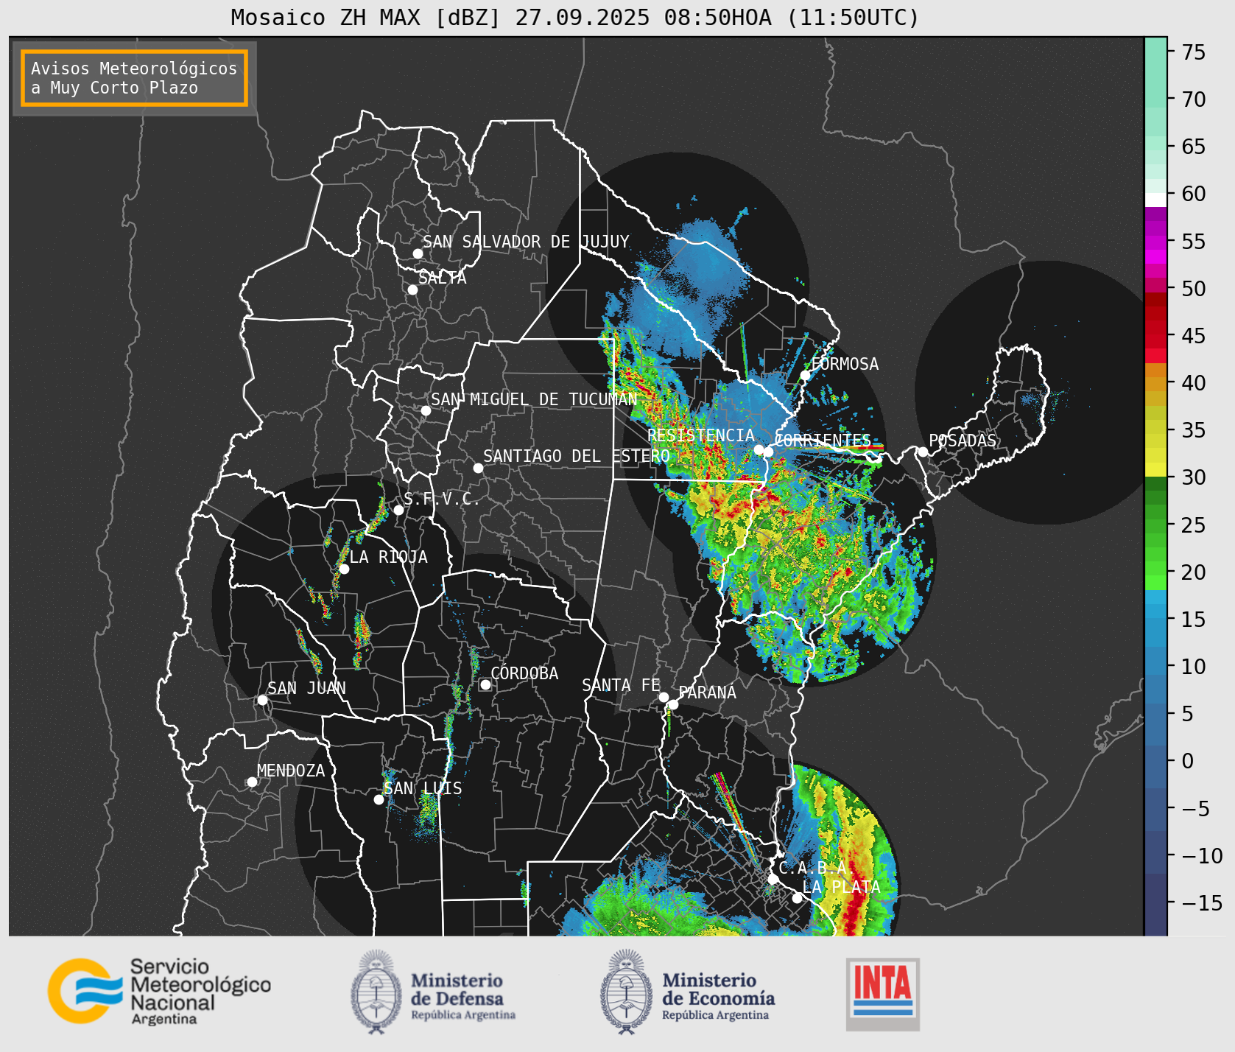Viewport: 1235px width, 1052px height.
Task: Select the C.A.B.A. city marker dot
Action: [x=773, y=879]
